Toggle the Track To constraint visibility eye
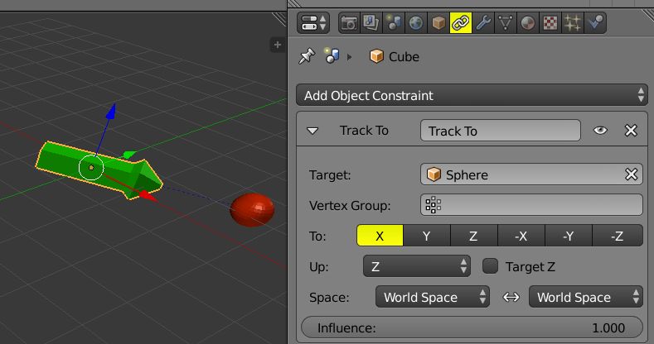 (x=600, y=131)
